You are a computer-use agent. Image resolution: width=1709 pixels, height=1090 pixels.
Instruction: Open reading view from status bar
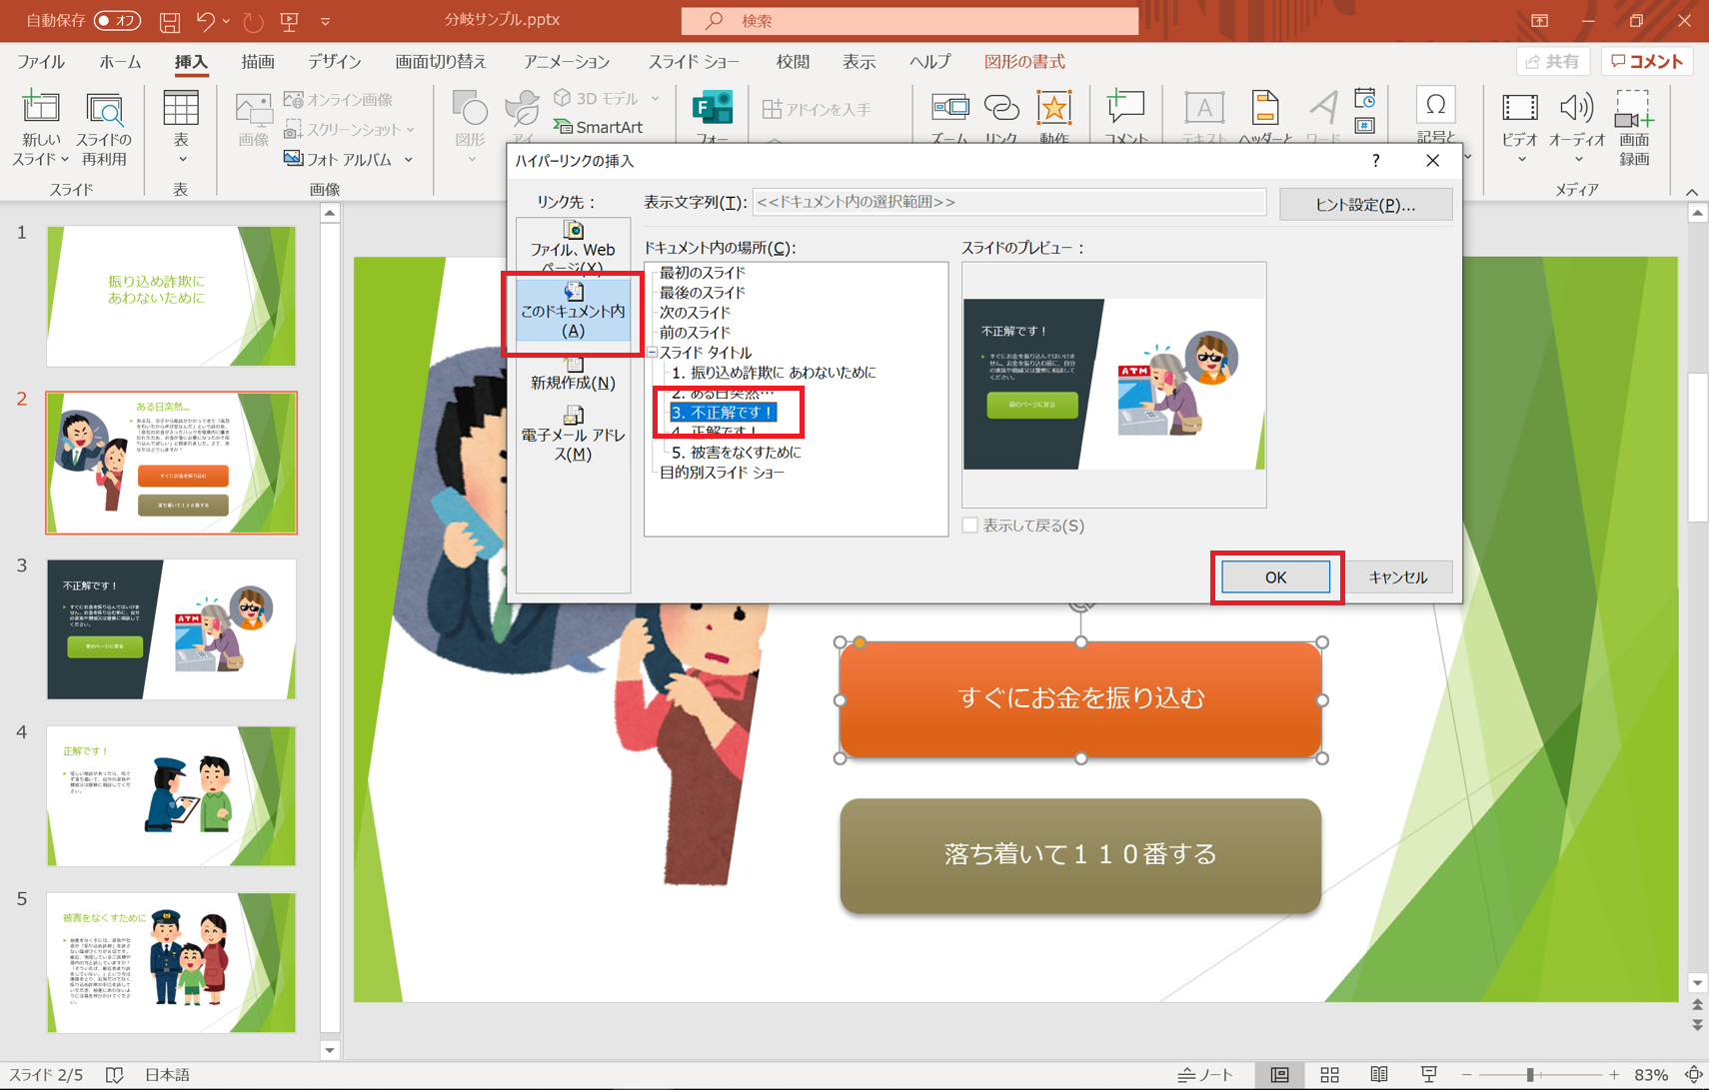pyautogui.click(x=1379, y=1075)
